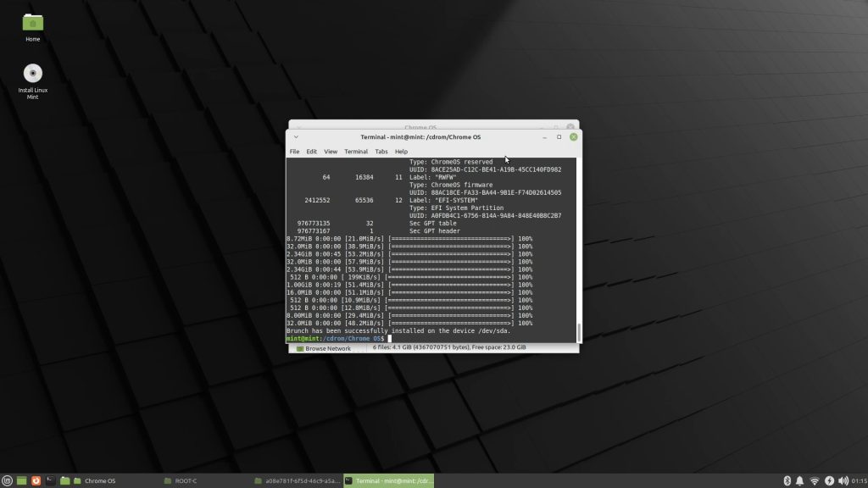
Task: Click the show desktop green icon in panel
Action: click(x=22, y=480)
